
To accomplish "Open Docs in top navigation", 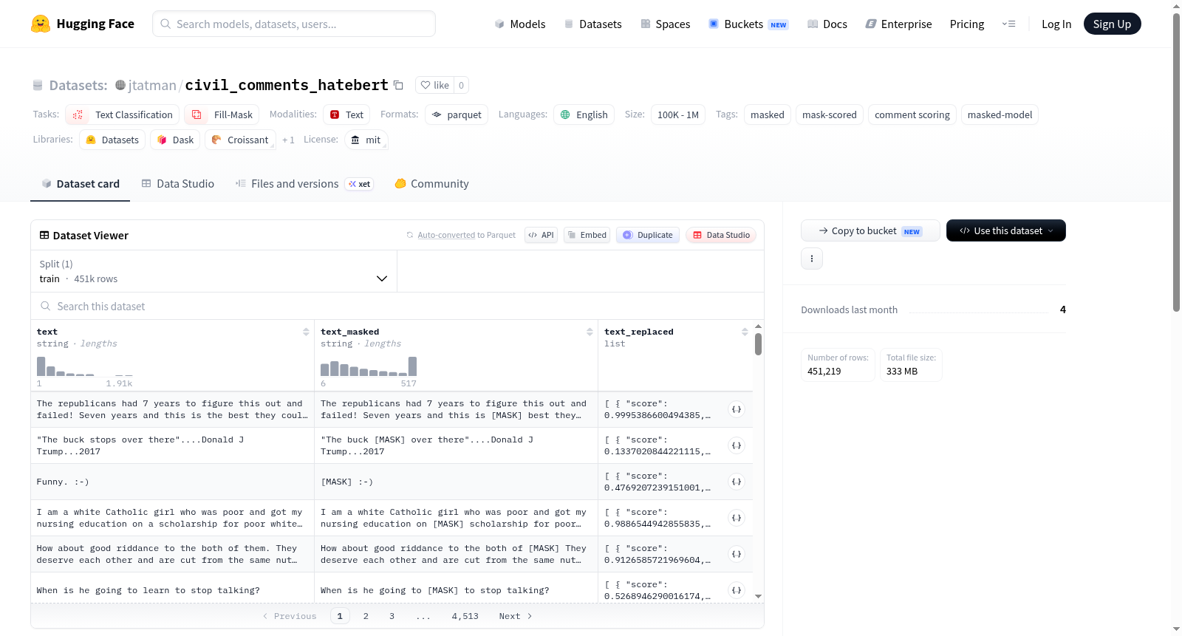I will 827,24.
